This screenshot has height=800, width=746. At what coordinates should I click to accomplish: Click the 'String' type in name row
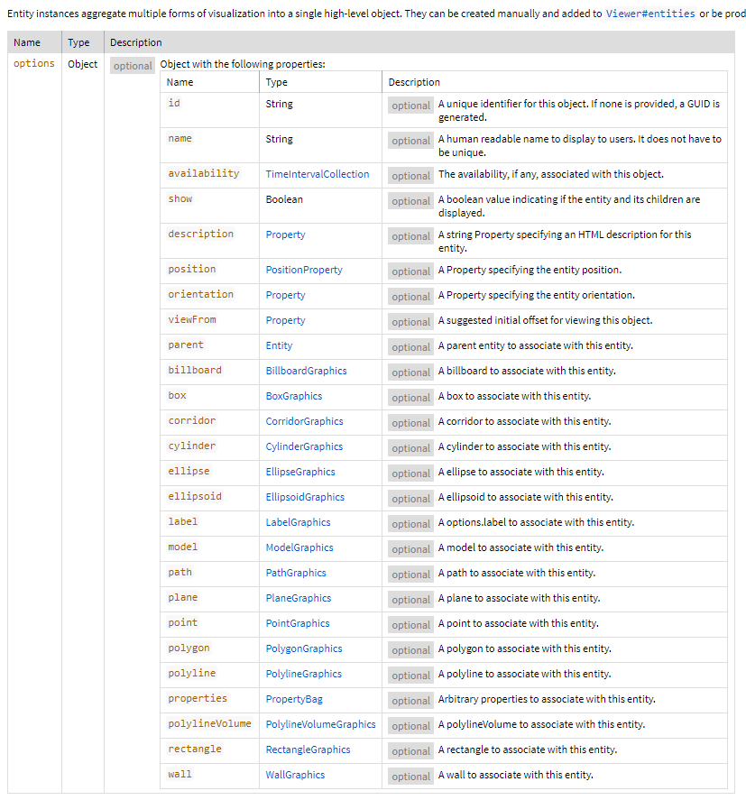point(279,139)
